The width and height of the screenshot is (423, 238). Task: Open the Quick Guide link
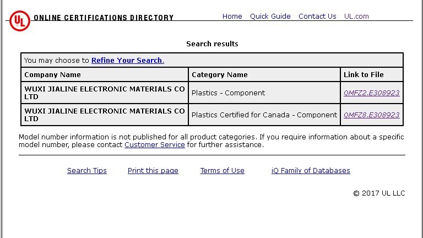[x=270, y=17]
